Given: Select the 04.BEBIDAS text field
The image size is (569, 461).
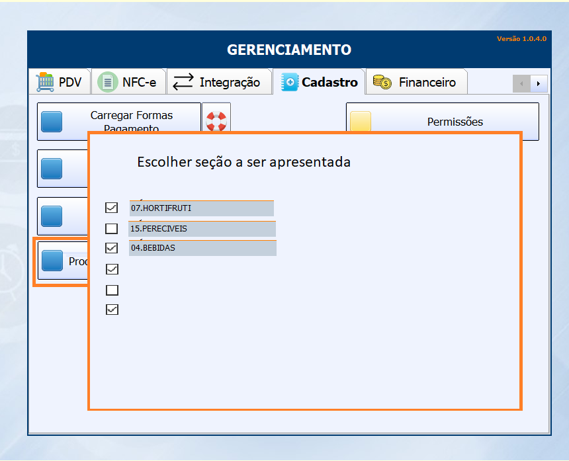Looking at the screenshot, I should click(202, 248).
